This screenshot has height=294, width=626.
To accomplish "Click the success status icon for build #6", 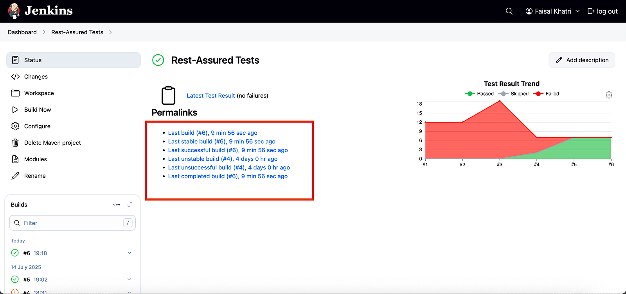I will coord(15,253).
